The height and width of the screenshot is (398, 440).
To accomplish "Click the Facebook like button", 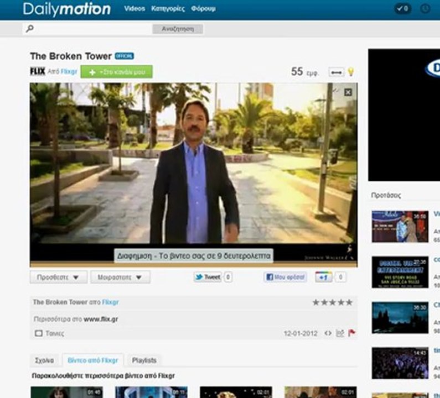I will (285, 277).
